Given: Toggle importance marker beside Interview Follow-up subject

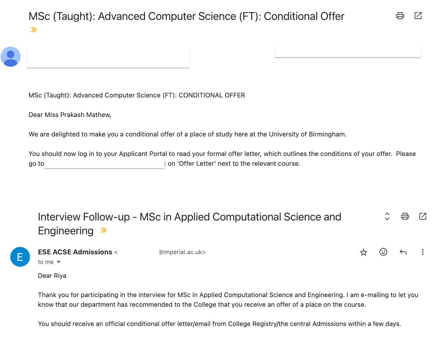Looking at the screenshot, I should (104, 230).
